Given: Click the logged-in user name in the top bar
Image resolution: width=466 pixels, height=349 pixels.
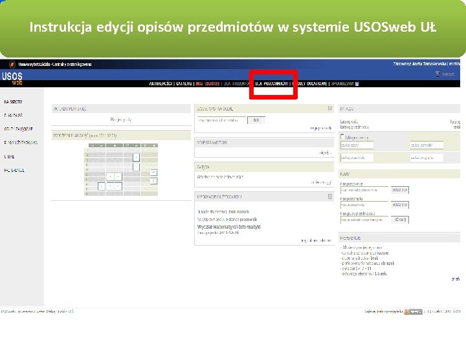Looking at the screenshot, I should coord(430,64).
